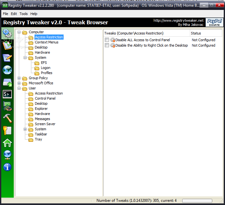
Task: Click folder icon next to Context Menus
Action: (31, 42)
